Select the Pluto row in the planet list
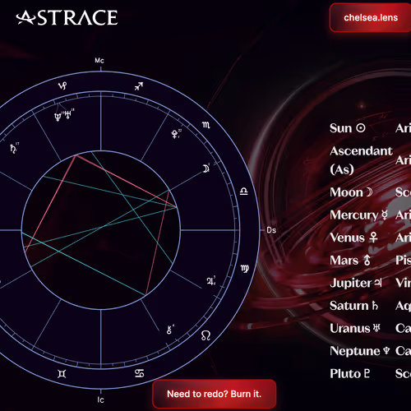The width and height of the screenshot is (411, 411). [x=370, y=373]
